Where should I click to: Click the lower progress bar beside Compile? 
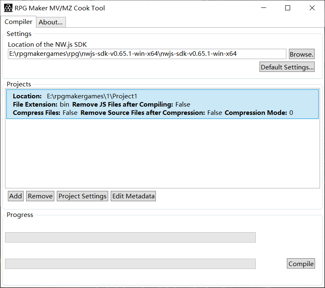coord(130,264)
